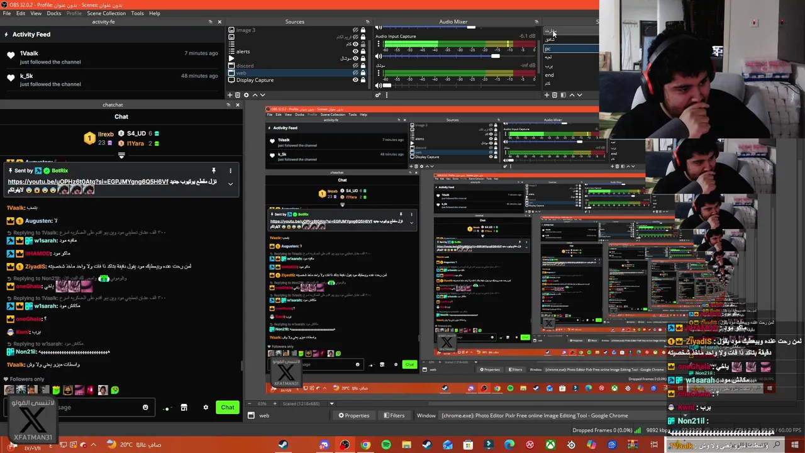This screenshot has width=805, height=453.
Task: Mute Audio Input Capture speaker icon
Action: point(379,56)
